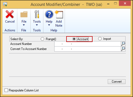
Task: Close the window with red X
Action: click(x=125, y=3)
